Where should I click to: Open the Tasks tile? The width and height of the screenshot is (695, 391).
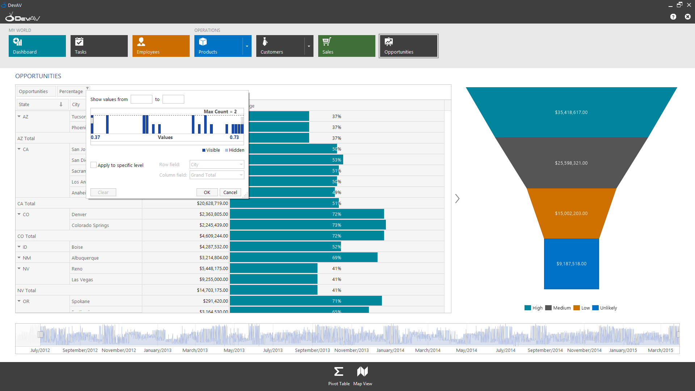click(x=99, y=46)
